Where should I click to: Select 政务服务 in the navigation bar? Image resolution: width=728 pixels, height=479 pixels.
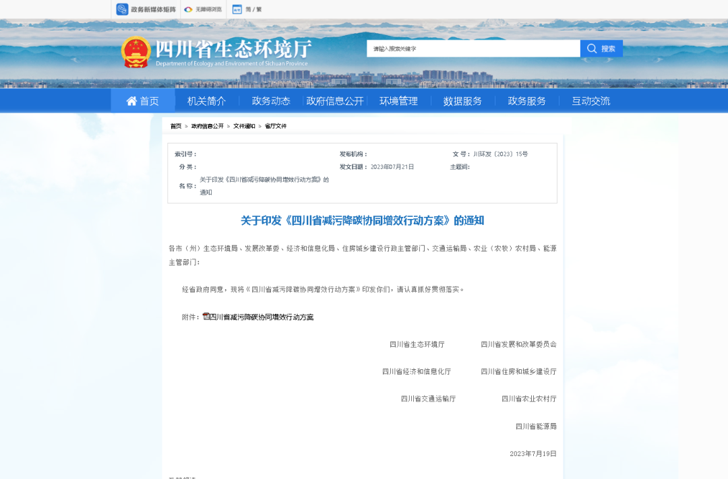point(526,101)
